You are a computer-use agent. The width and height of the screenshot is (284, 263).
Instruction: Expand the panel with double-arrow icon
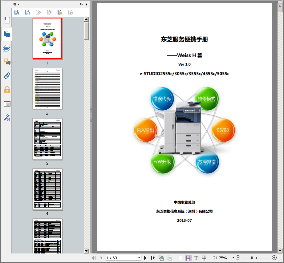82,4
